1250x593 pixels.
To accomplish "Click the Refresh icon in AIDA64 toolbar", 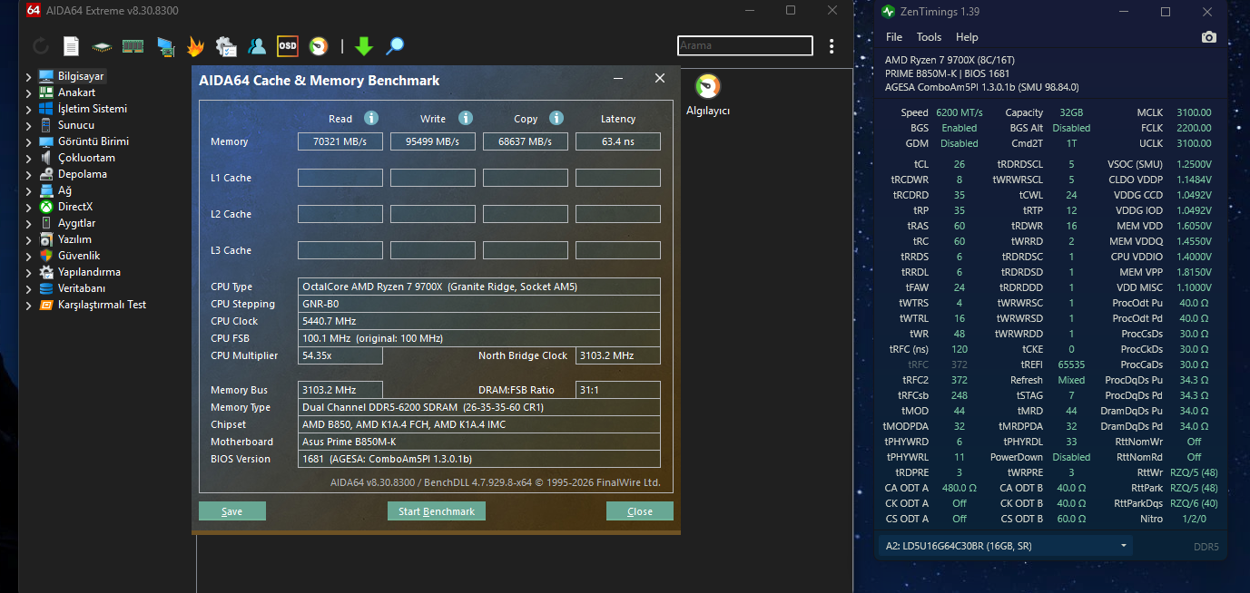I will click(x=41, y=46).
